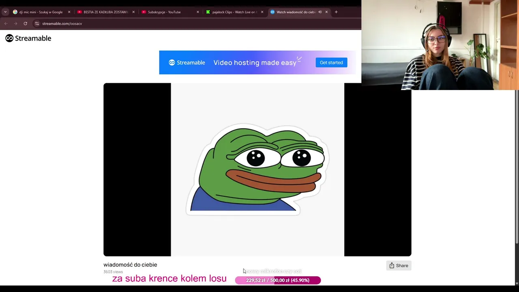Image resolution: width=519 pixels, height=292 pixels.
Task: Switch to the 'Subskrypcje - YouTube' tab
Action: pos(169,12)
